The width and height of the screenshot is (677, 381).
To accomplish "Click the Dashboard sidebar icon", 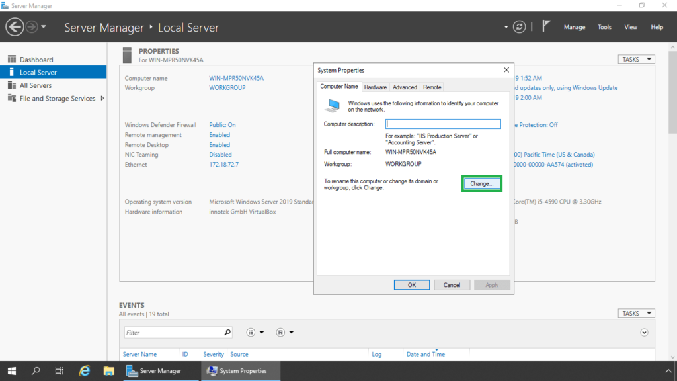I will [12, 59].
